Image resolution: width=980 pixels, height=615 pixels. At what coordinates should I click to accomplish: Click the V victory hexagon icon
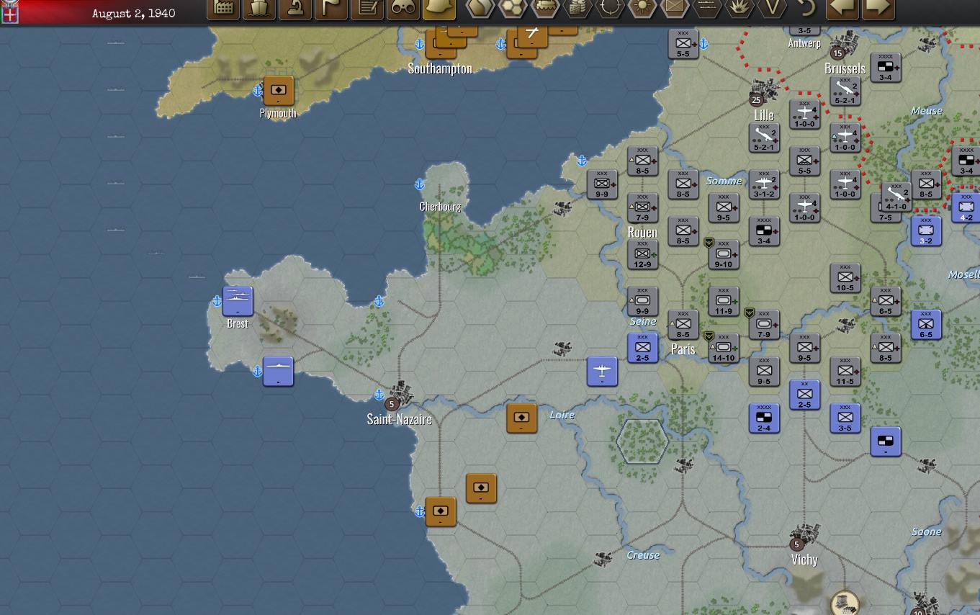click(x=772, y=8)
